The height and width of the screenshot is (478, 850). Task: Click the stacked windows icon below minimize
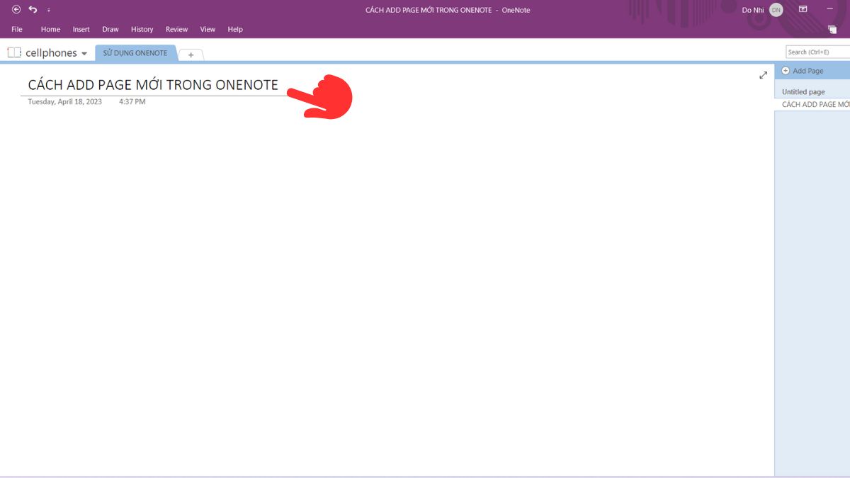coord(832,29)
